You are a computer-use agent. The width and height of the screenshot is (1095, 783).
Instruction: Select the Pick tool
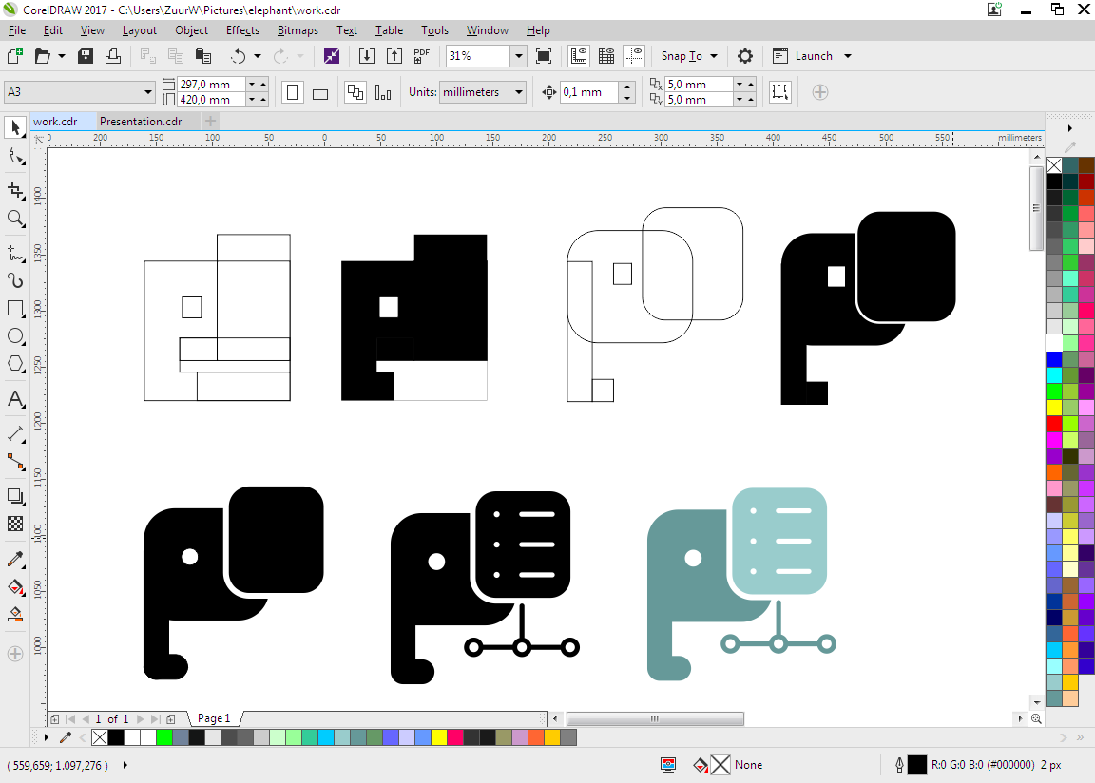[x=15, y=127]
